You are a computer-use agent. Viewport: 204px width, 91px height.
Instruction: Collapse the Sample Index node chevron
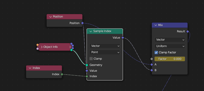[91, 31]
